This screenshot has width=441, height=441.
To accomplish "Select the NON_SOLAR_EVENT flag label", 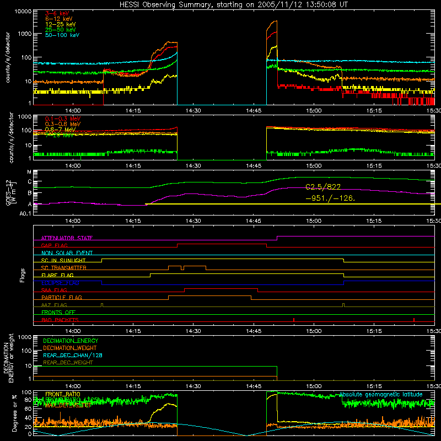I will coord(67,253).
